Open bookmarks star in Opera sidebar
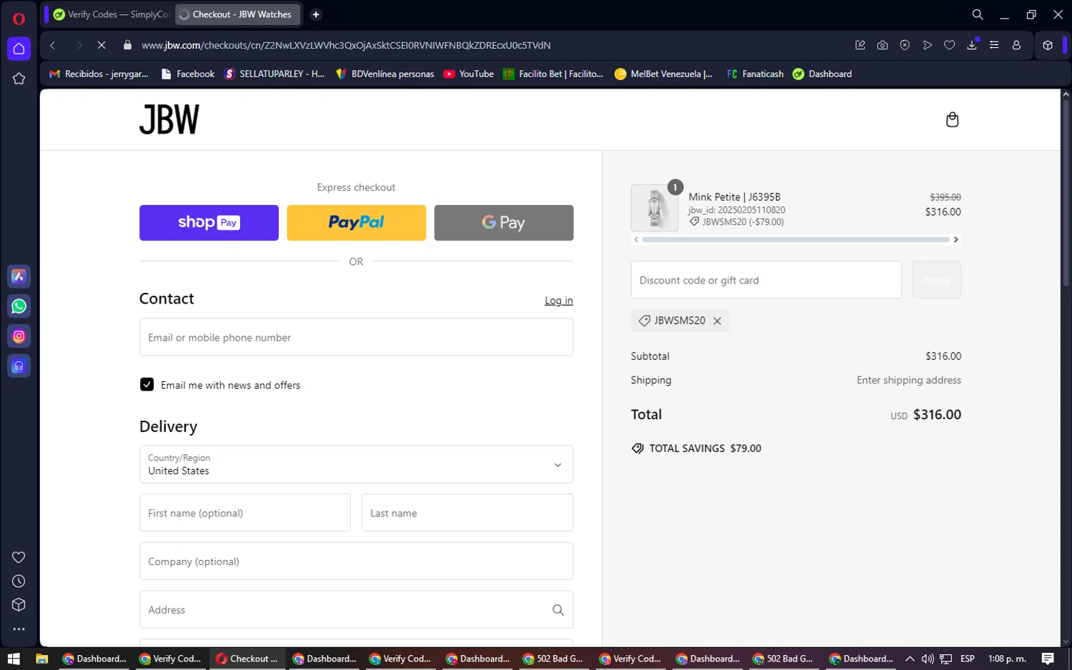This screenshot has height=670, width=1072. pyautogui.click(x=19, y=79)
